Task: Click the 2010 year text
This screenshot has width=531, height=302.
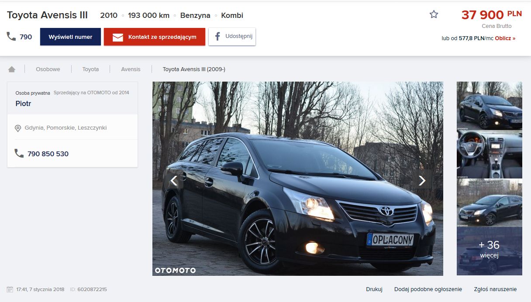Action: (x=109, y=15)
